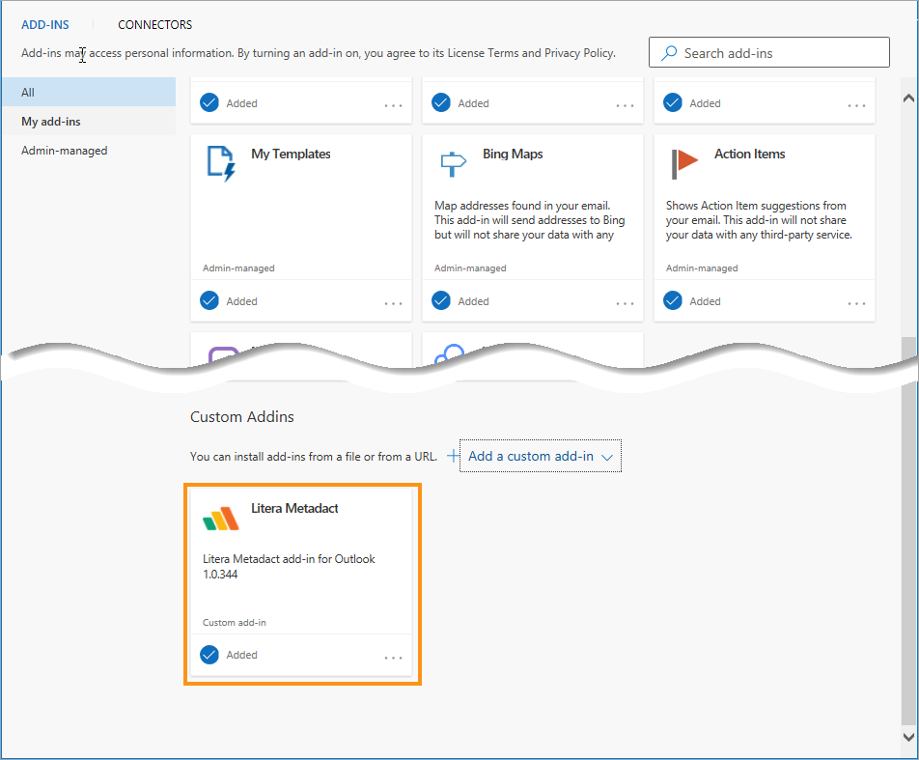Toggle Added checkmark on top-right partial card
919x760 pixels.
tap(672, 102)
